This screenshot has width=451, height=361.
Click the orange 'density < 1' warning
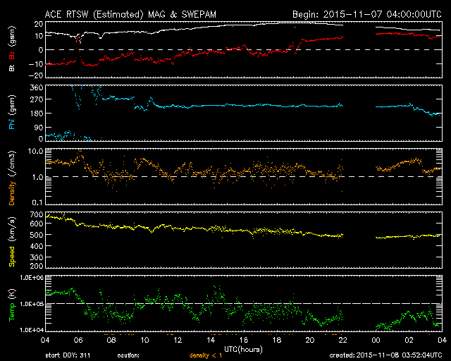[x=206, y=355]
